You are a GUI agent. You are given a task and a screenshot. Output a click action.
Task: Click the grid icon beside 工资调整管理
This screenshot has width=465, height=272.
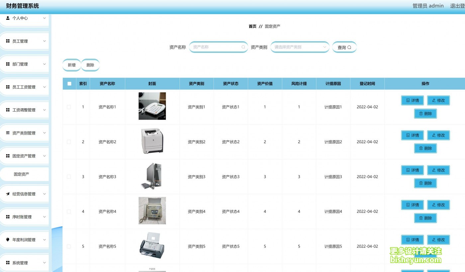pos(8,110)
